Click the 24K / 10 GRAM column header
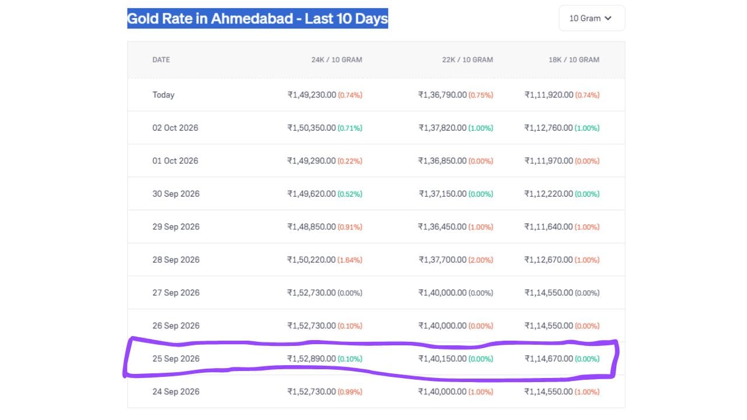Screen dimensions: 747x420 tap(337, 60)
